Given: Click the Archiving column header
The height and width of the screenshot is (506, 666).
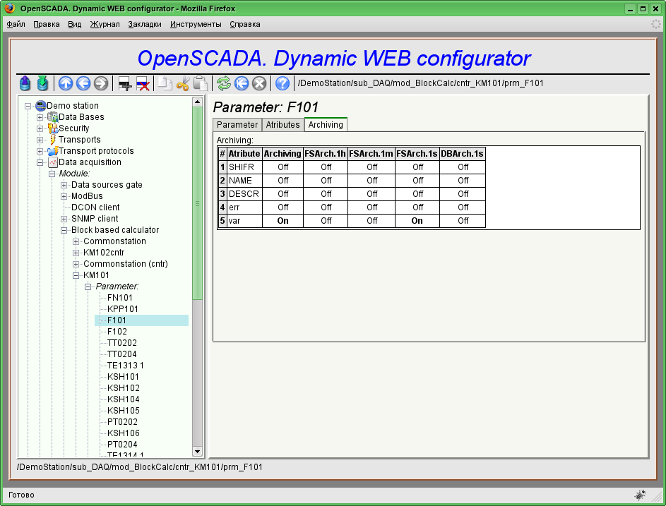Looking at the screenshot, I should point(283,154).
